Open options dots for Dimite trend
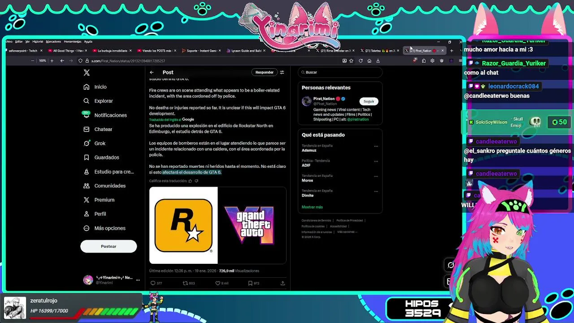574x323 pixels. 376,191
